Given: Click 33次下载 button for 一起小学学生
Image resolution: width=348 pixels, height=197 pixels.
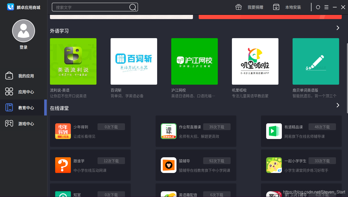Looking at the screenshot, I should tap(322, 161).
